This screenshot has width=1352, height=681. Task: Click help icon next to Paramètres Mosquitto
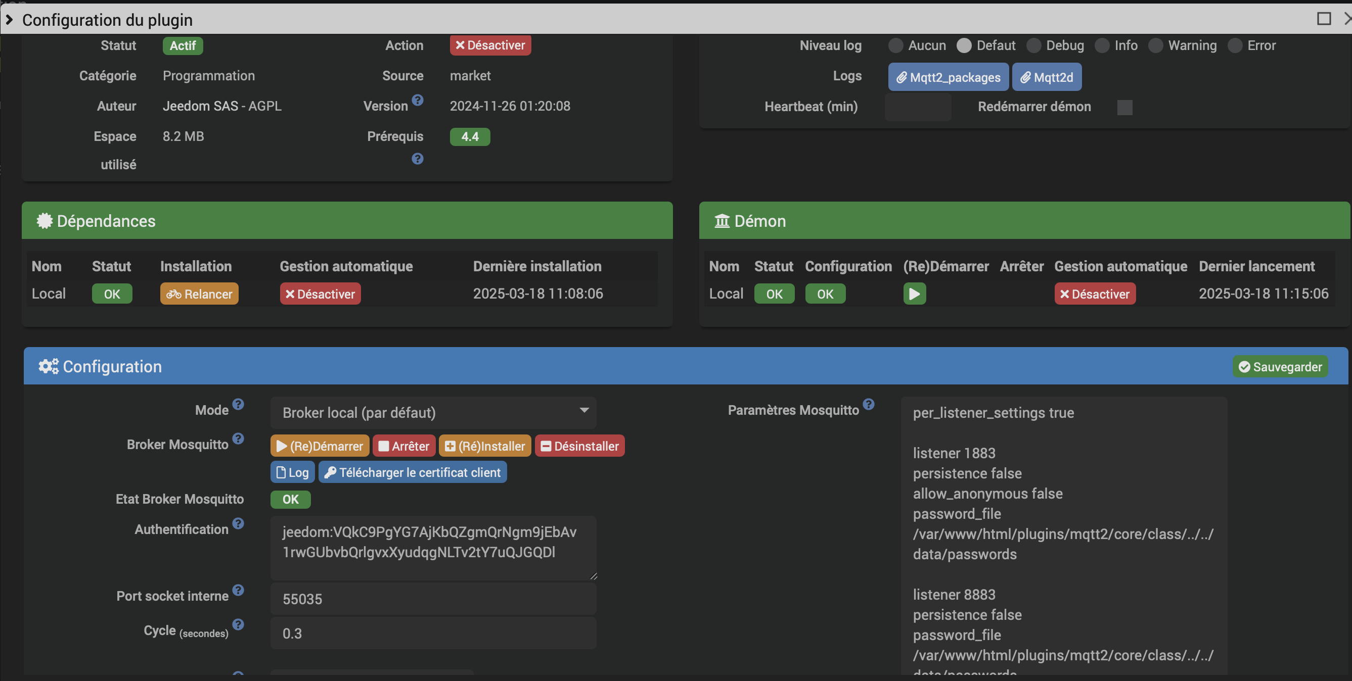point(869,404)
